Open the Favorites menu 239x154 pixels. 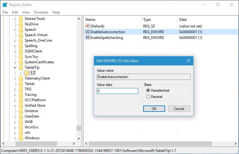tap(41, 12)
